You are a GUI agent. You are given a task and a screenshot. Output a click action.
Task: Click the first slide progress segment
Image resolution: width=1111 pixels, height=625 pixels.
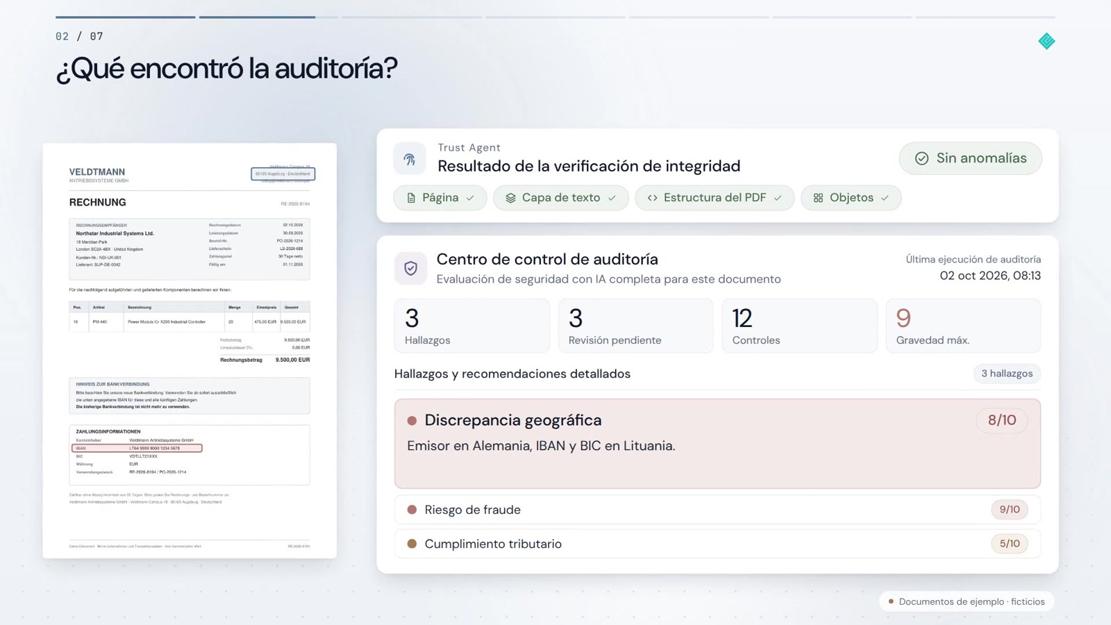125,17
